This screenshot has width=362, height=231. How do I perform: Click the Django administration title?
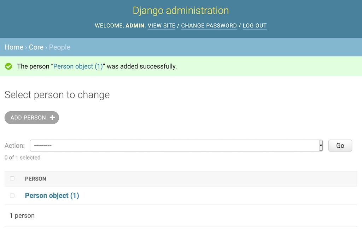(181, 11)
